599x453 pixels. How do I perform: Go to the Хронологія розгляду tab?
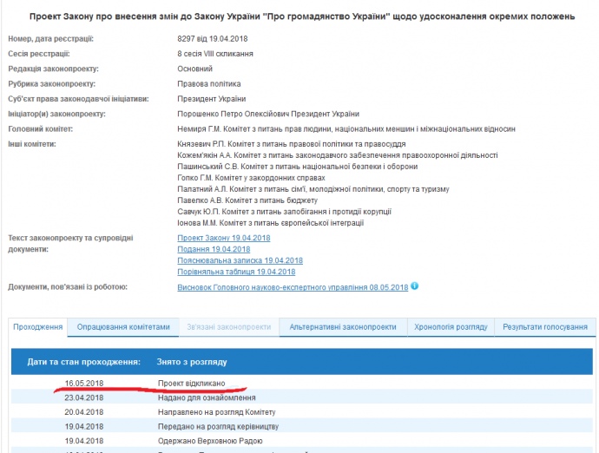(x=451, y=327)
